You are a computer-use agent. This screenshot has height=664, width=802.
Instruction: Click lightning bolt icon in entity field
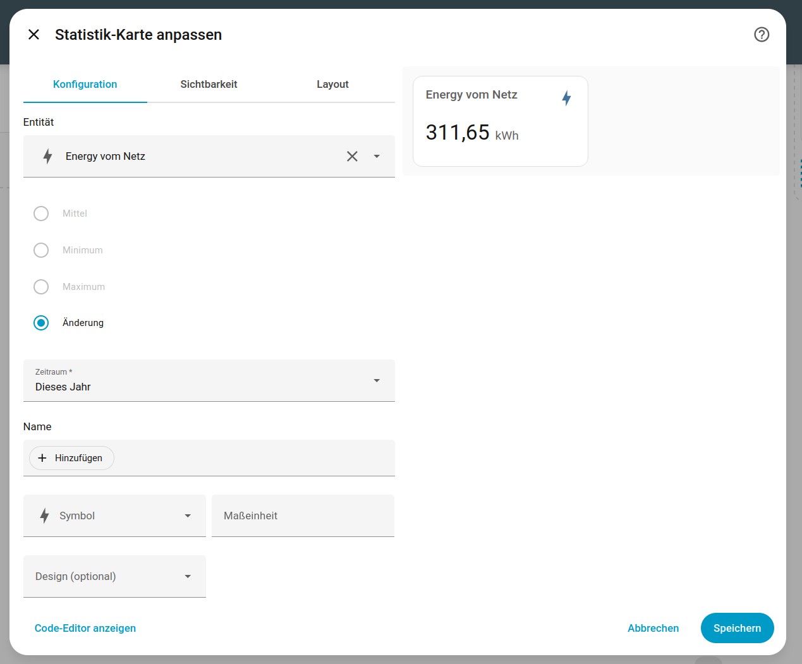tap(47, 156)
